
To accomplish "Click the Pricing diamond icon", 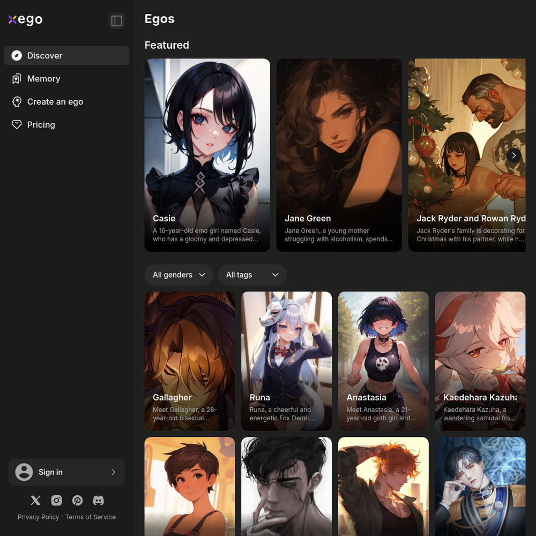I will click(x=17, y=124).
